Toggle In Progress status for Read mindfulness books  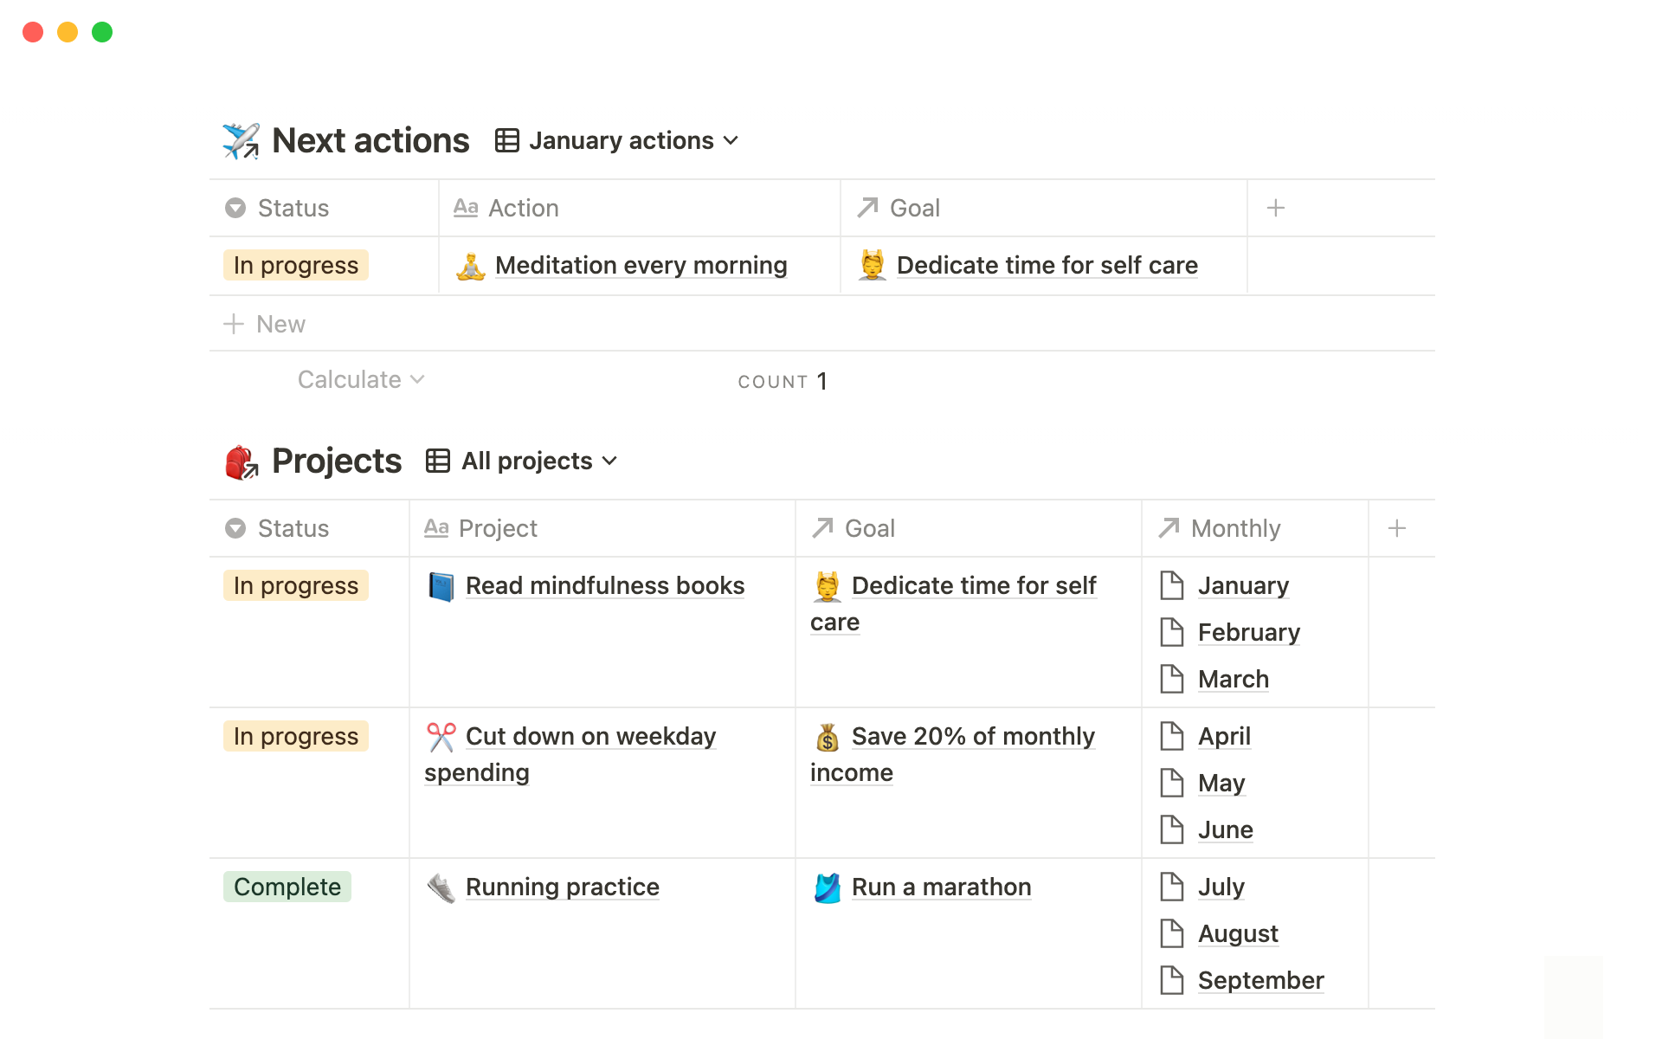(295, 586)
